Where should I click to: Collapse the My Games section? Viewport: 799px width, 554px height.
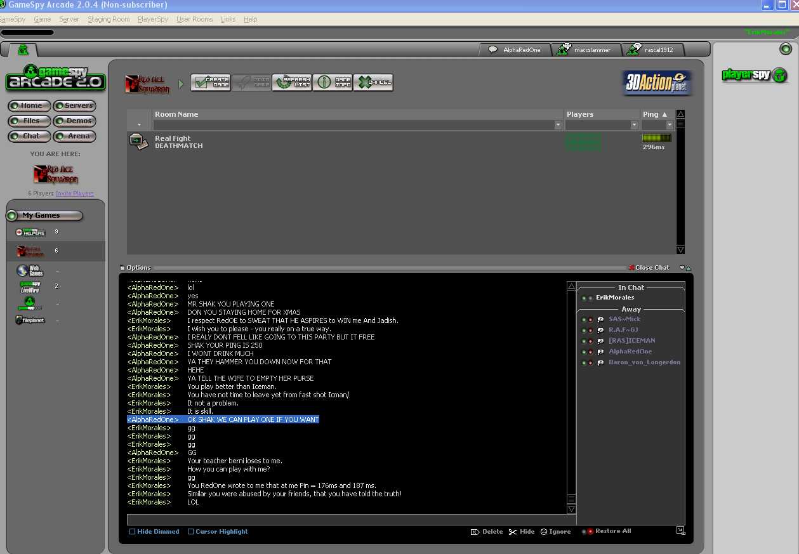point(11,216)
